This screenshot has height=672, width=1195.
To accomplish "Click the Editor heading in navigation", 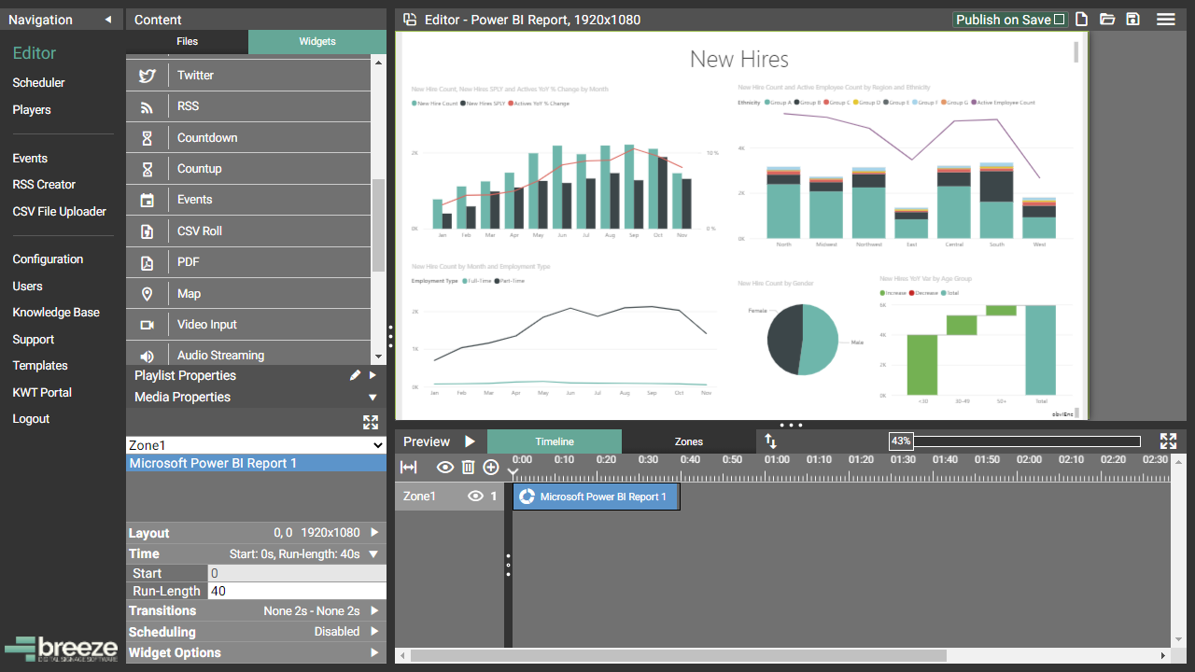I will tap(35, 53).
